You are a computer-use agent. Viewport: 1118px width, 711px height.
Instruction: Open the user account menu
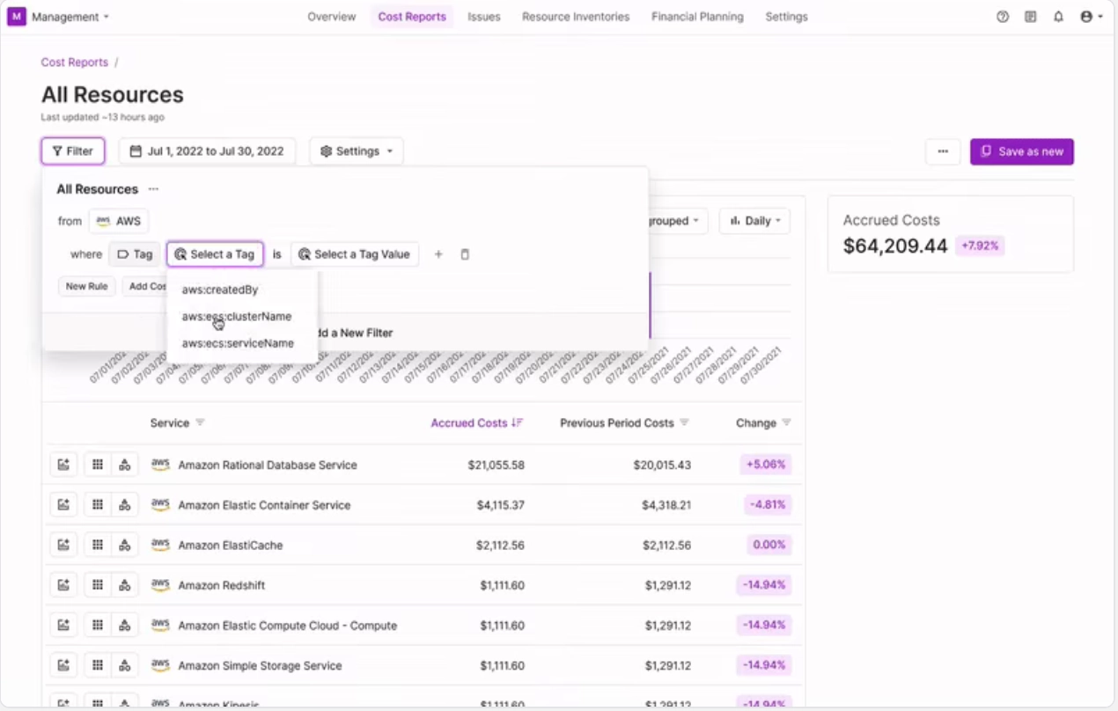coord(1091,17)
